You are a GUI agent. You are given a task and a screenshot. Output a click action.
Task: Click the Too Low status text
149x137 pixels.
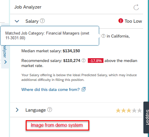tap(133, 21)
